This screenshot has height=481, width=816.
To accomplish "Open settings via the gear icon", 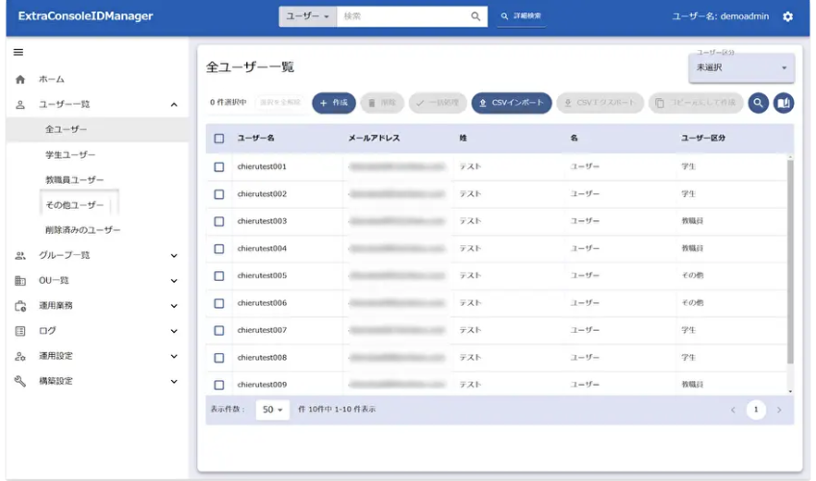I will coord(788,16).
